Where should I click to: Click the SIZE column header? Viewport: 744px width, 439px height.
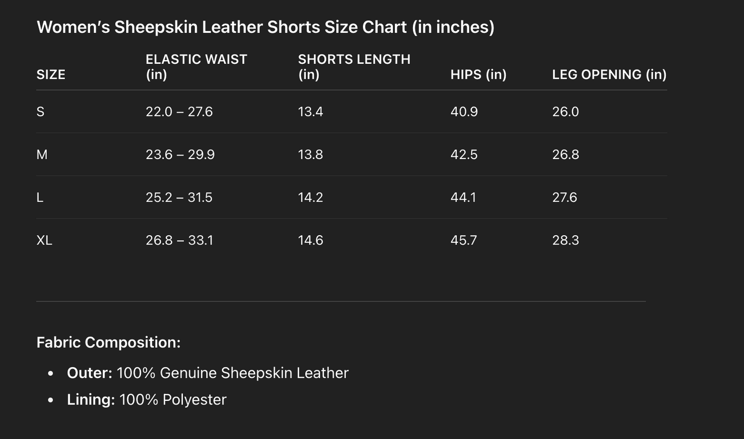pyautogui.click(x=51, y=75)
